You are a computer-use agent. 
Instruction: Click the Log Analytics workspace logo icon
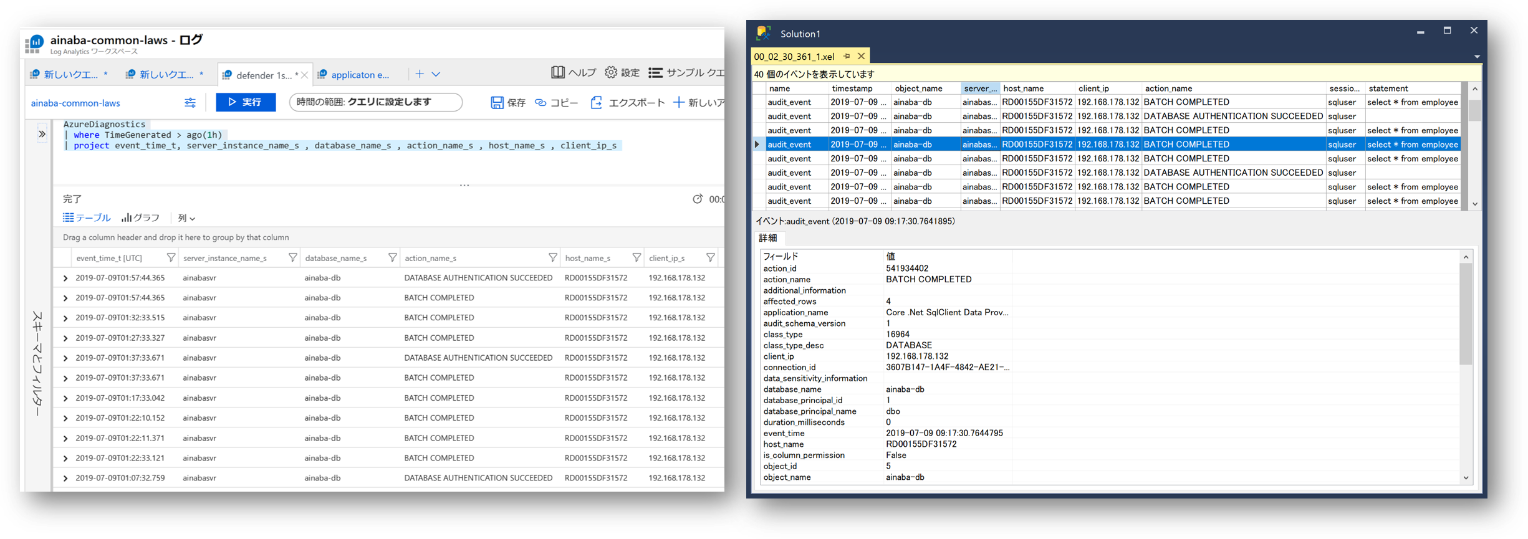pos(34,44)
